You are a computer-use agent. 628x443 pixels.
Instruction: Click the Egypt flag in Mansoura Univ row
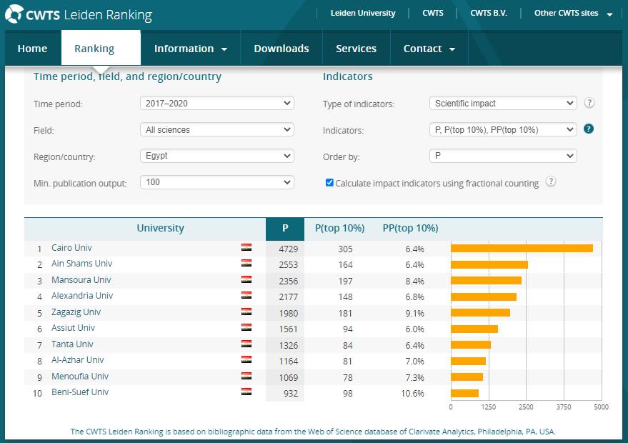pyautogui.click(x=246, y=280)
